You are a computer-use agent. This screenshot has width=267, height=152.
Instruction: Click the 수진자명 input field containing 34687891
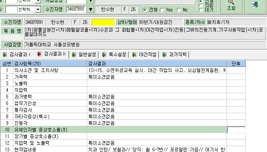(x=76, y=9)
